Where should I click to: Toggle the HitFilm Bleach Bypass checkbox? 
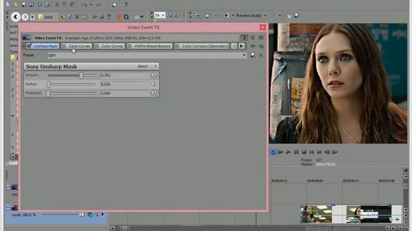pos(129,46)
